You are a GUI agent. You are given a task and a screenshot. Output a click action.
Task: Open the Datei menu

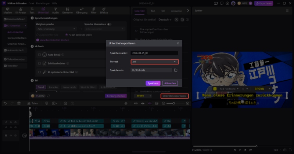click(x=31, y=3)
